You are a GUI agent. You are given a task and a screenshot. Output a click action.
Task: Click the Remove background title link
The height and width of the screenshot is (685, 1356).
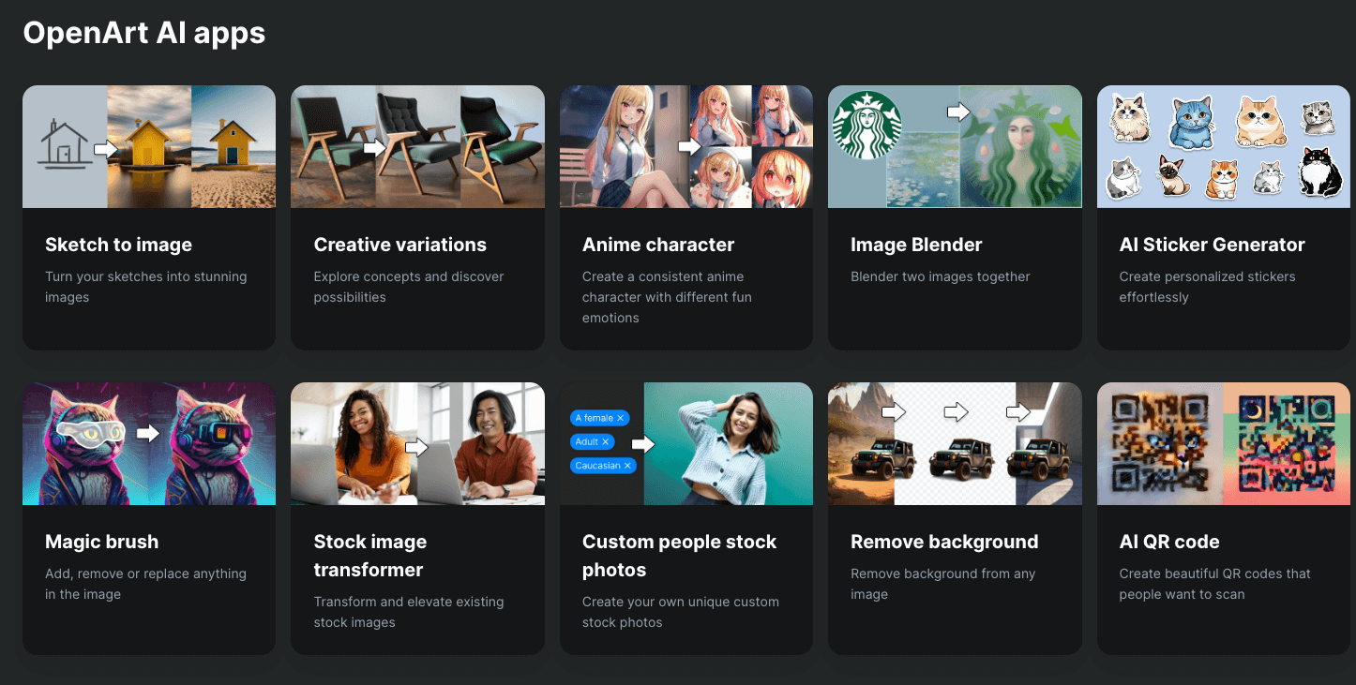943,541
